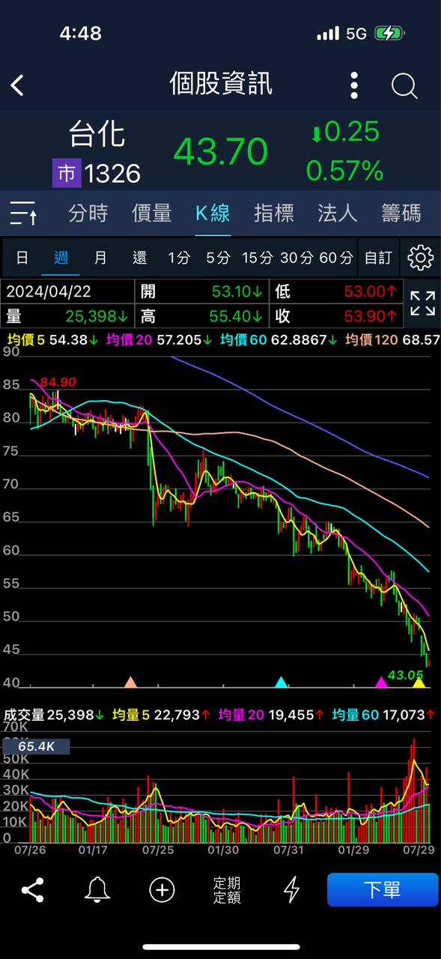The image size is (441, 959).
Task: Tap the share icon
Action: pyautogui.click(x=32, y=890)
